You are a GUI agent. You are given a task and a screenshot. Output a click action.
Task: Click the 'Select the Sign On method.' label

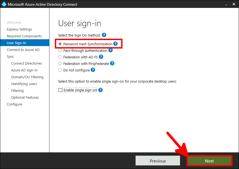click(x=79, y=35)
